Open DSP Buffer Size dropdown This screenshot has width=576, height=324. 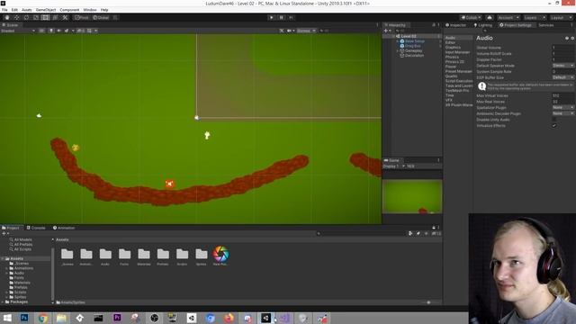(562, 77)
